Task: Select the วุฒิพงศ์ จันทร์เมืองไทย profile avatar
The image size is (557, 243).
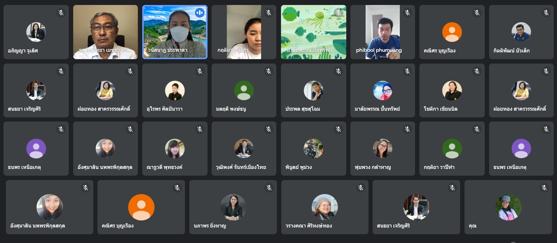Action: (x=244, y=148)
